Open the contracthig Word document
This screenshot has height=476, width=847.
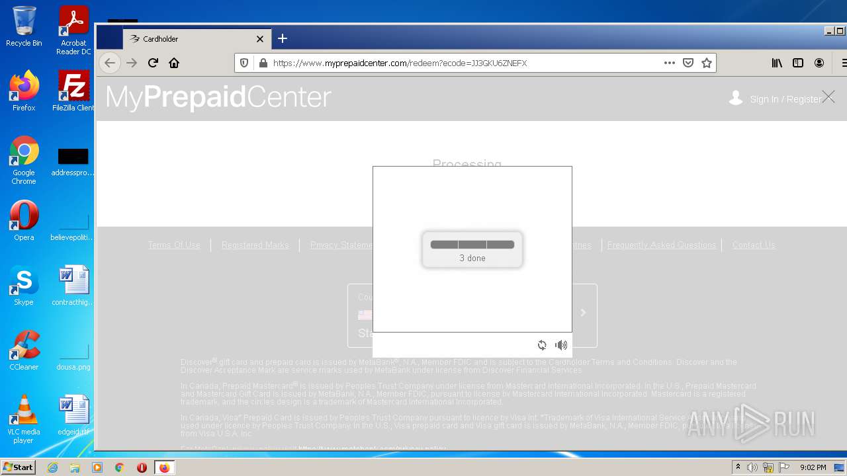point(73,286)
